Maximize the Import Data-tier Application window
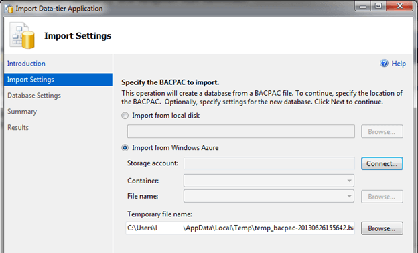Image resolution: width=418 pixels, height=253 pixels. point(378,6)
